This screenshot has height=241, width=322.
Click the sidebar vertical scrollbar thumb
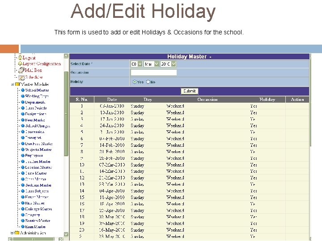66,114
